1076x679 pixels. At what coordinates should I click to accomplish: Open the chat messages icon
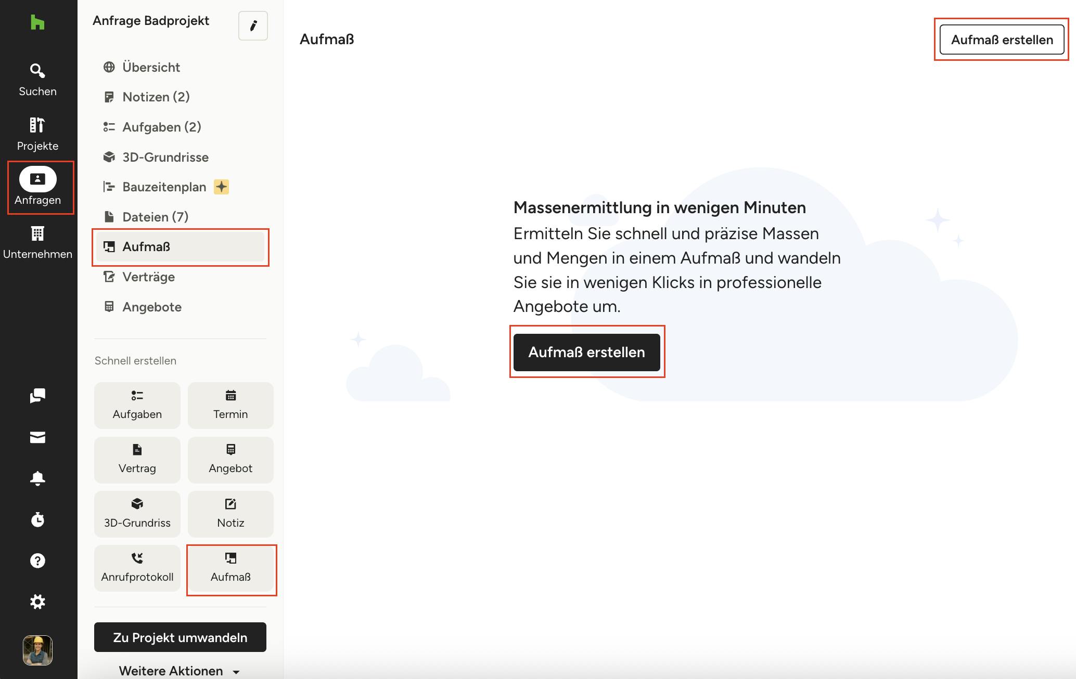coord(37,396)
